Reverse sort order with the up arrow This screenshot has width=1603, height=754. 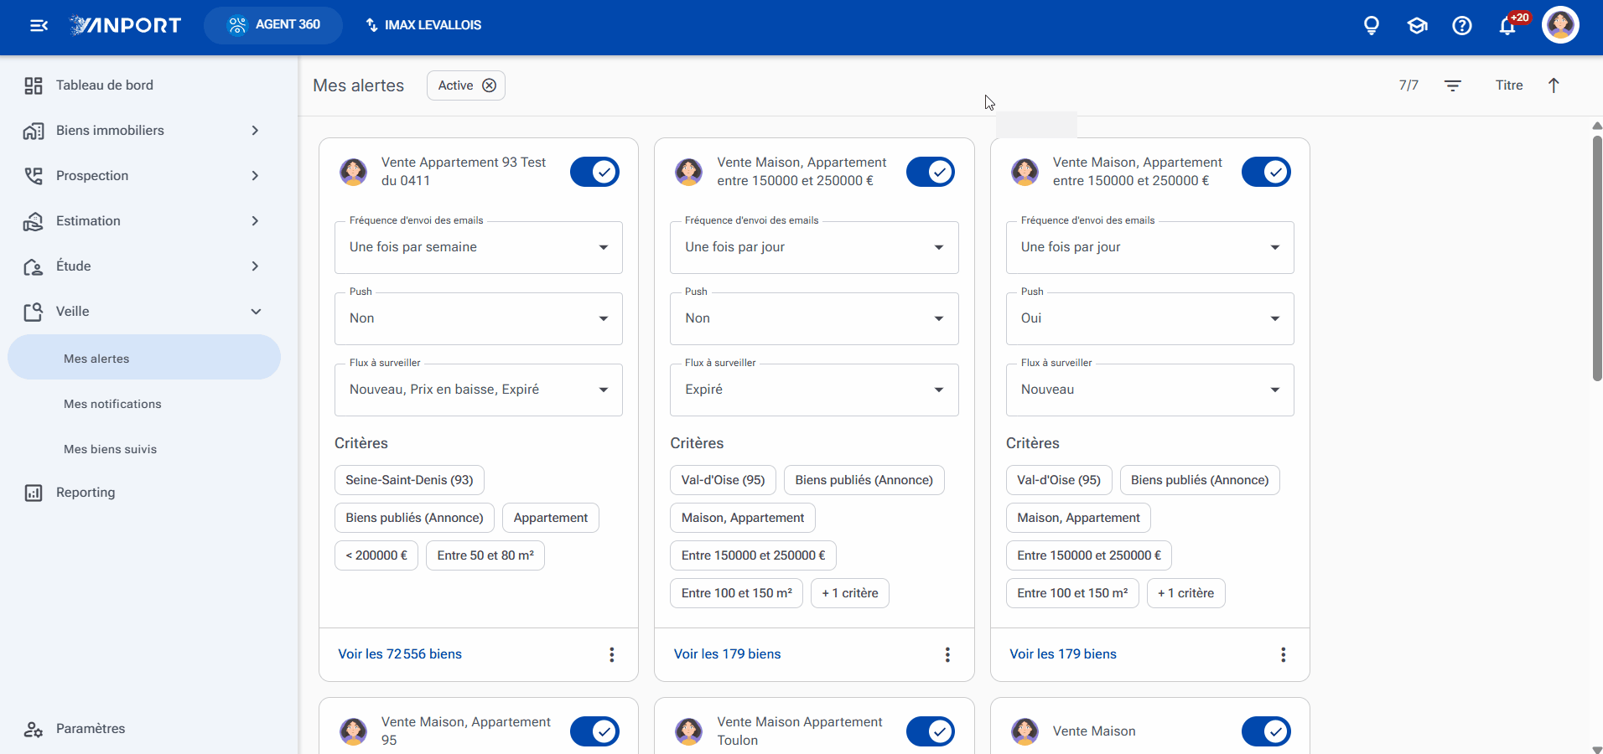click(x=1554, y=85)
